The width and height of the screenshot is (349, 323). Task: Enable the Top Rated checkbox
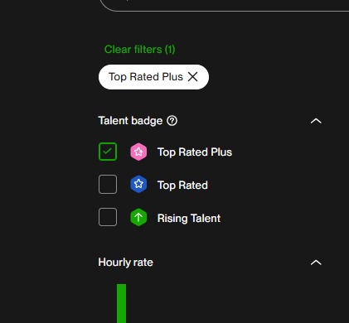coord(108,184)
